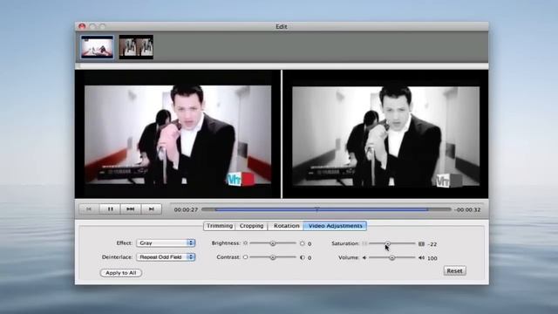Click the Saturation slider handle
Image resolution: width=558 pixels, height=314 pixels.
coord(387,243)
